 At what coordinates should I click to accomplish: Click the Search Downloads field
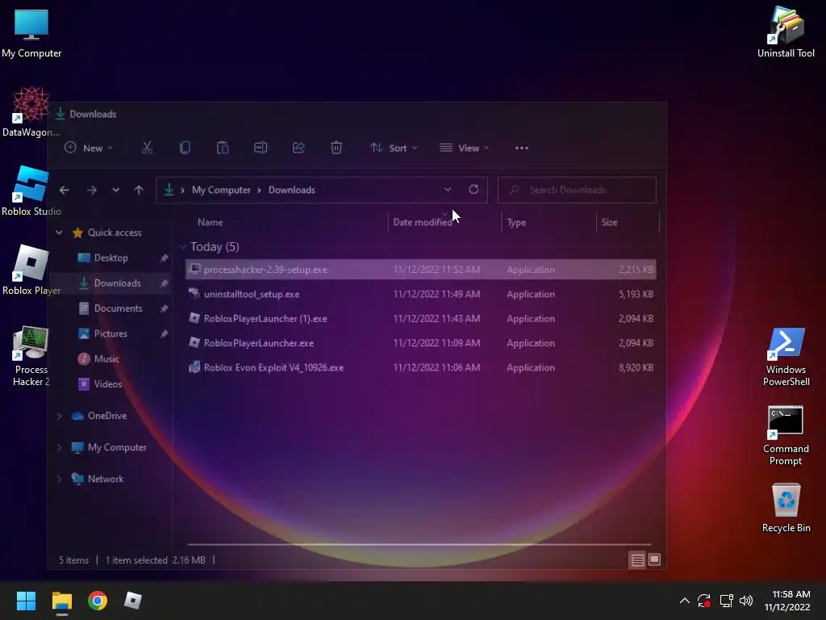577,190
